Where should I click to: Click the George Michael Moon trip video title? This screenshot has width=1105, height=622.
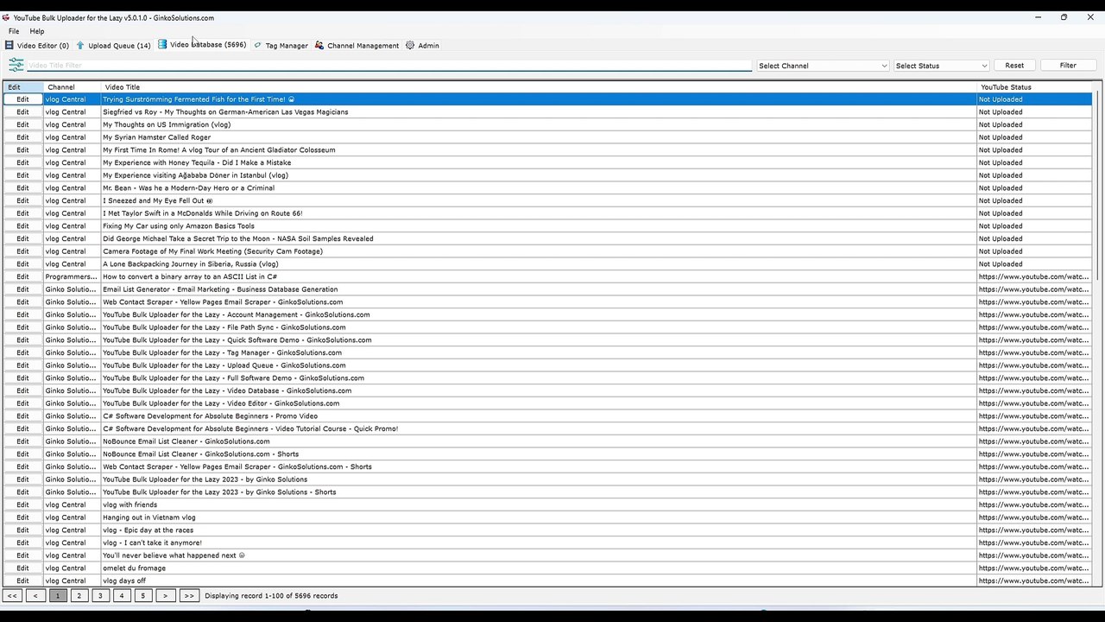point(238,238)
